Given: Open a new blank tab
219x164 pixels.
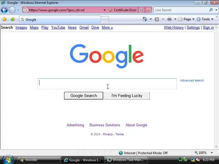Looking at the screenshot, I should pos(105,20).
